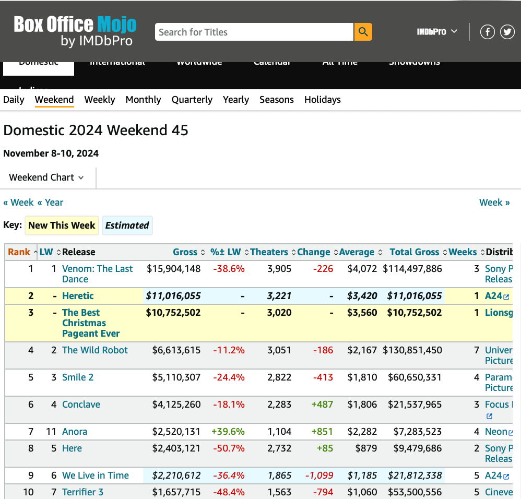
Task: Open Universal Pictures distributor link for Wild Robot
Action: coord(499,355)
